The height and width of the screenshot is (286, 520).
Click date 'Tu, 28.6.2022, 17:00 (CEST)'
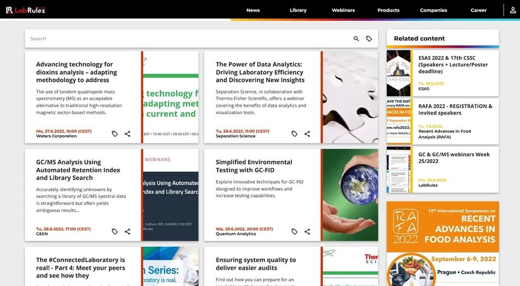63,229
